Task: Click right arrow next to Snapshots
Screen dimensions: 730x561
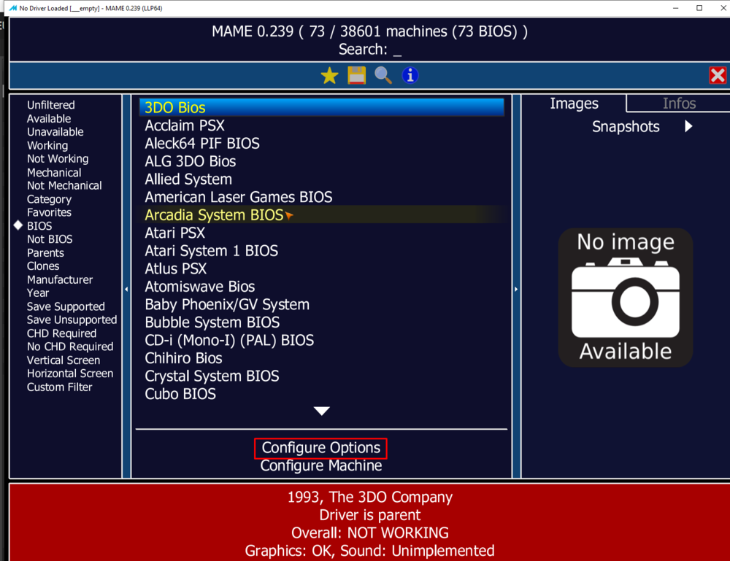Action: point(688,126)
